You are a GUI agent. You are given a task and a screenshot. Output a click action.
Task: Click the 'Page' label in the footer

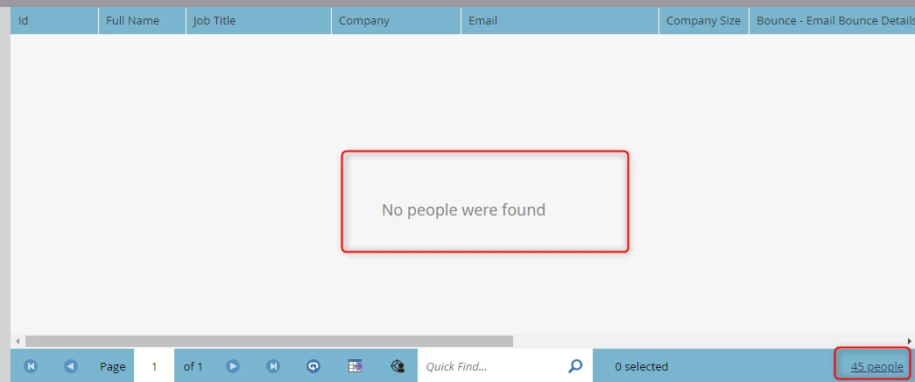point(113,367)
